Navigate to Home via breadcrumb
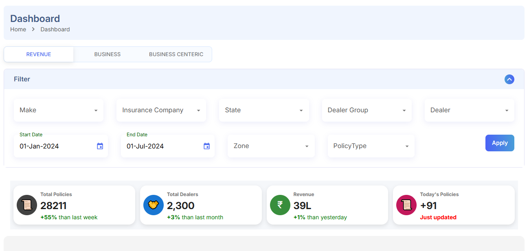Viewport: 529px width, 251px height. point(18,29)
